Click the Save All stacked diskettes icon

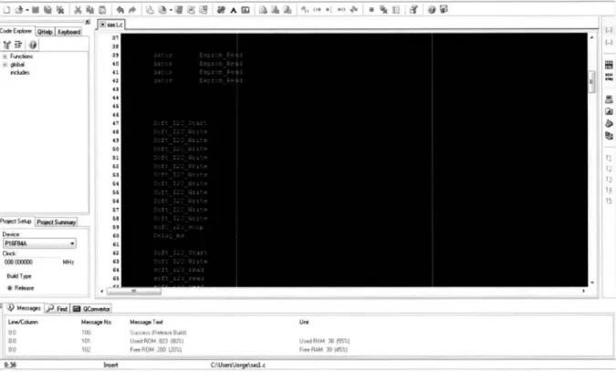[x=47, y=9]
